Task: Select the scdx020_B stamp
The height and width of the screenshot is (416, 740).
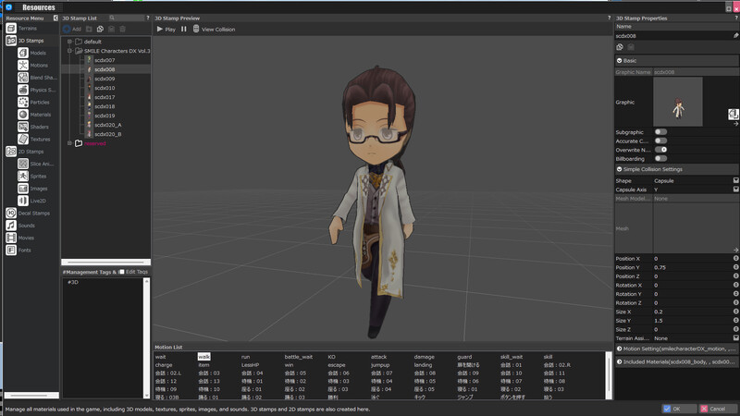Action: [107, 134]
